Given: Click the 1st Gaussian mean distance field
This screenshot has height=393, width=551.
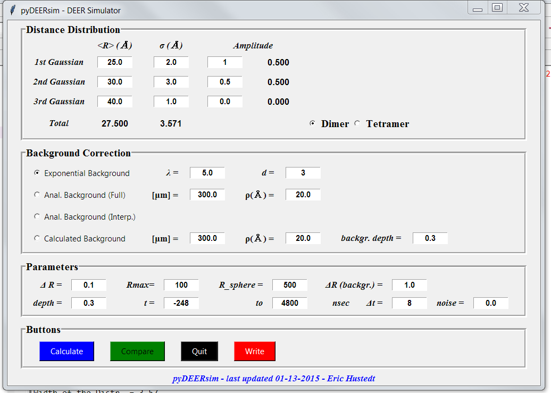Looking at the screenshot, I should [x=114, y=62].
